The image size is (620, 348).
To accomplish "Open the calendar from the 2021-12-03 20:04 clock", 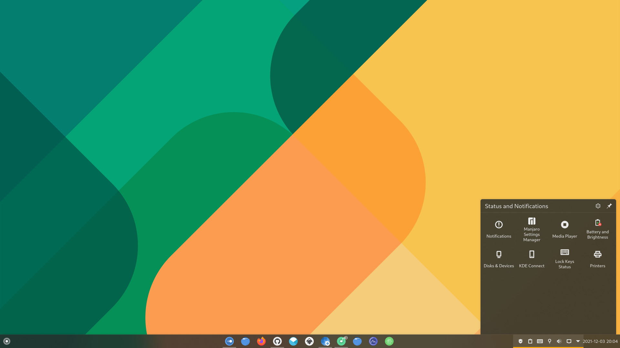I will coord(600,341).
